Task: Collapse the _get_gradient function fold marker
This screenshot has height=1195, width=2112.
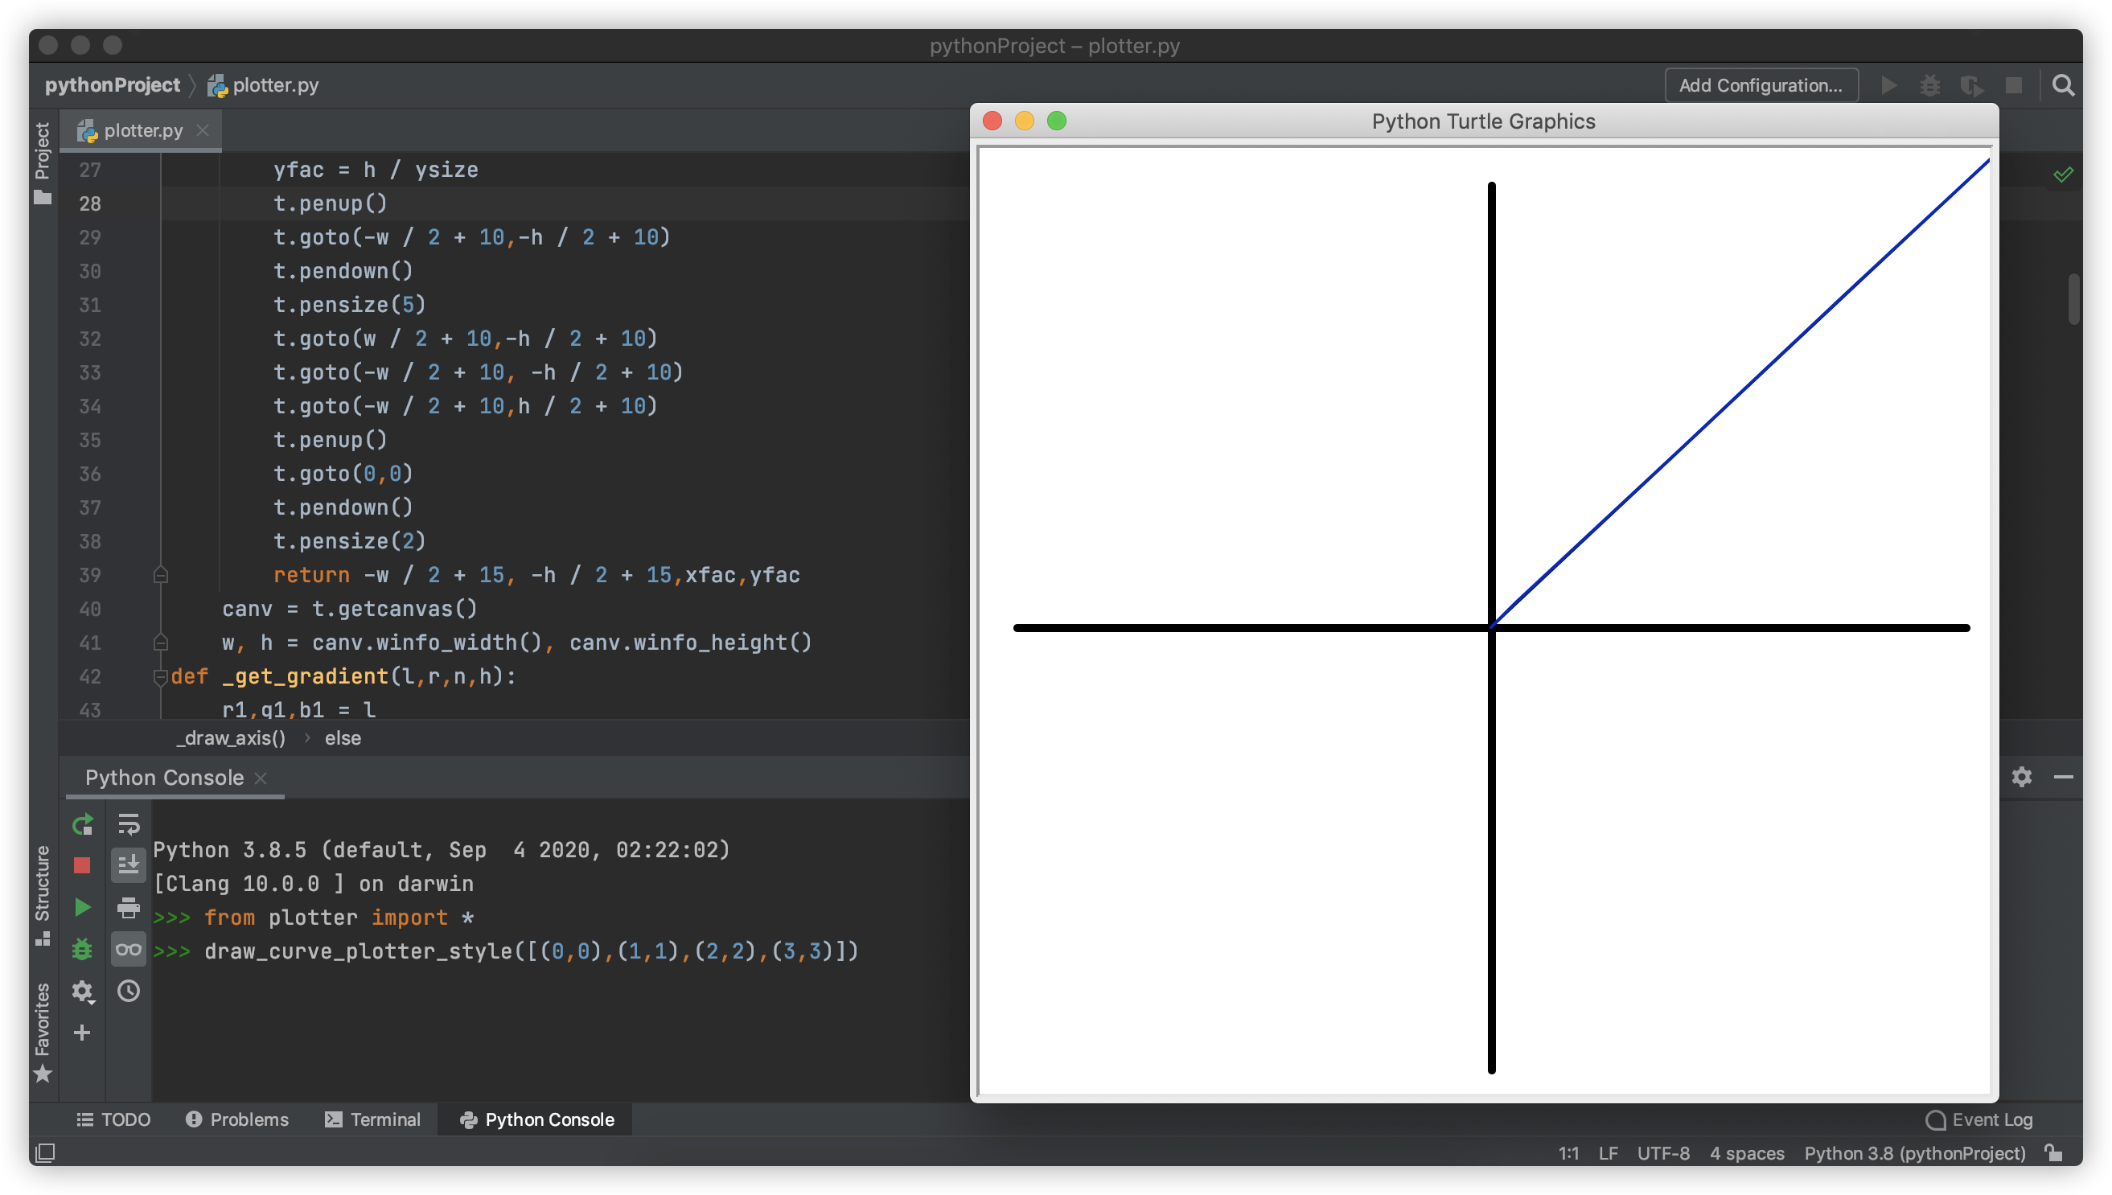Action: click(x=161, y=677)
